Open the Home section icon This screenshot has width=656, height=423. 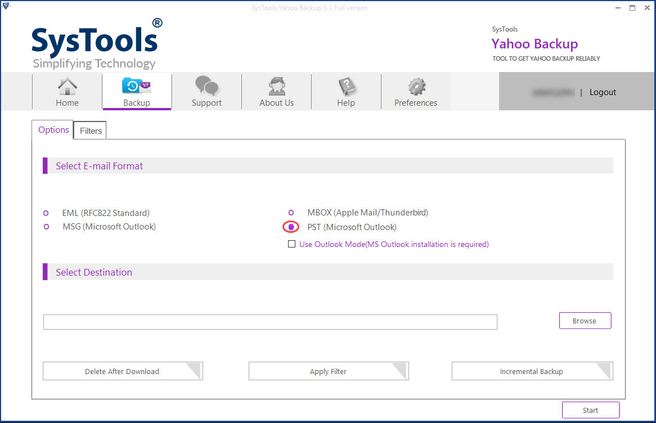(67, 87)
